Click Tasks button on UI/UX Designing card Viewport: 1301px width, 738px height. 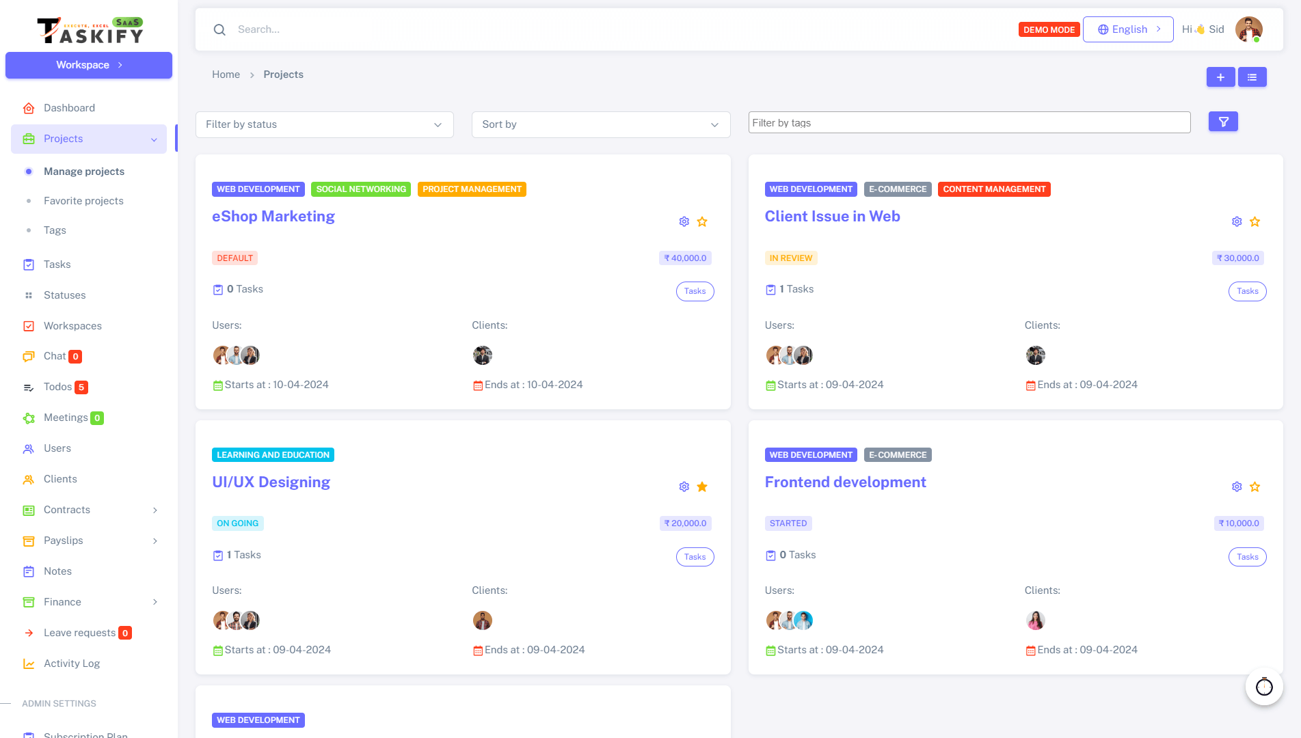695,557
